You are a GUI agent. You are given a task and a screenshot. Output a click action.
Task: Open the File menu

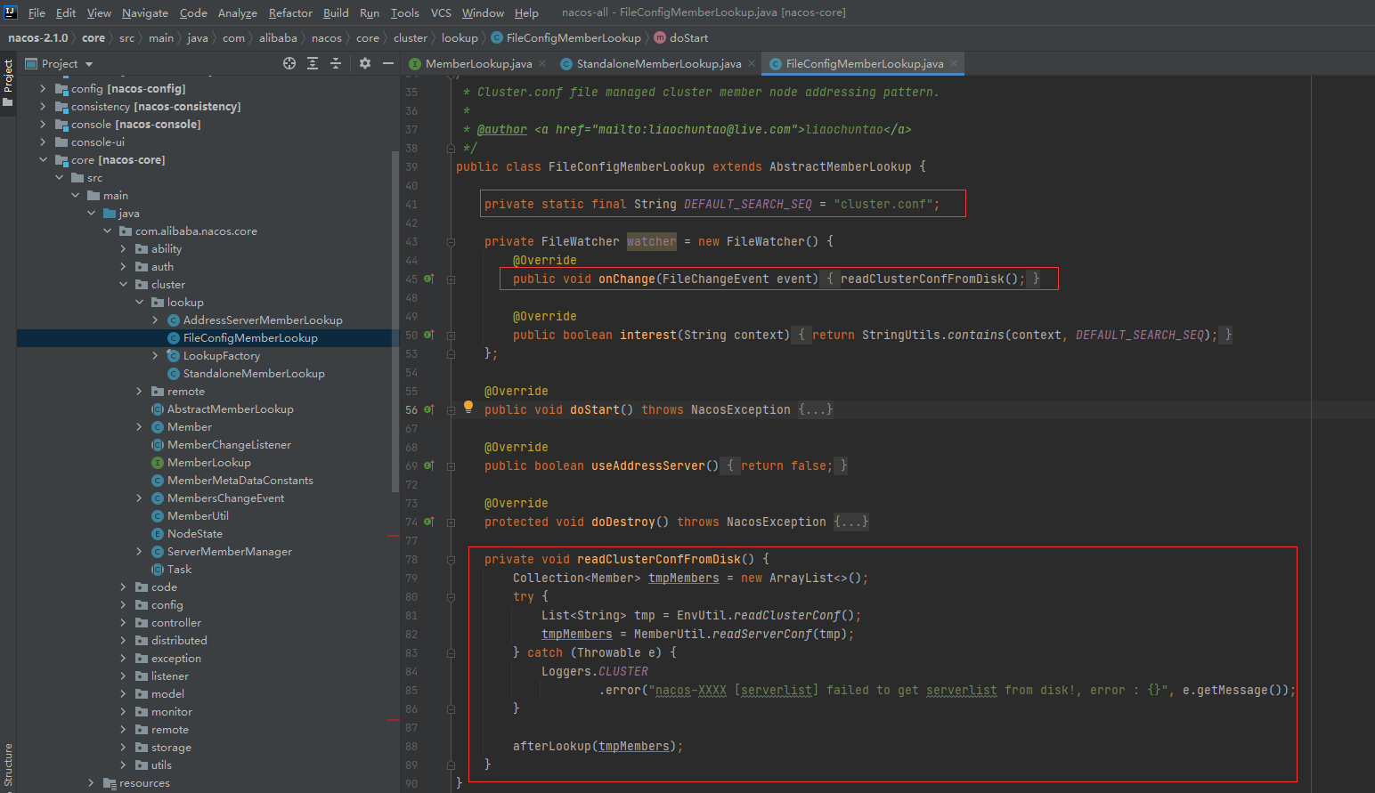pos(37,12)
